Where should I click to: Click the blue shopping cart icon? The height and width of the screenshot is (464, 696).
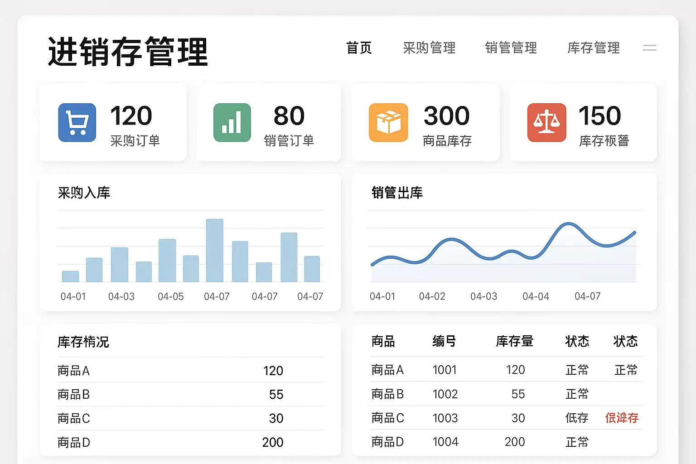77,122
